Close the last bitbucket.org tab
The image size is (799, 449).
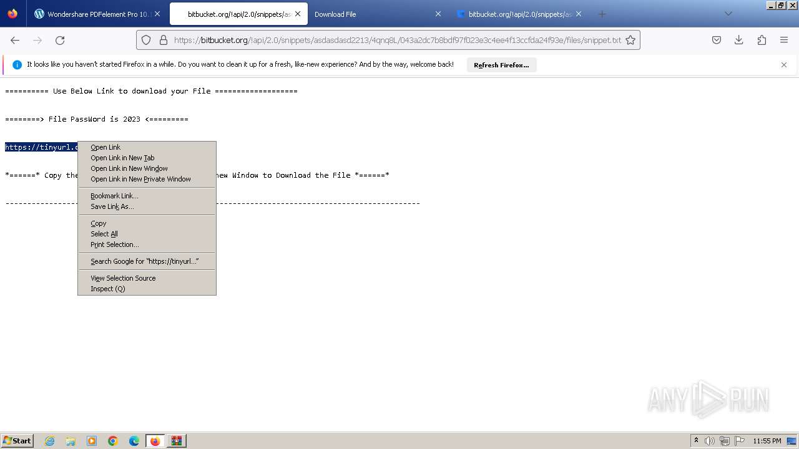click(579, 14)
